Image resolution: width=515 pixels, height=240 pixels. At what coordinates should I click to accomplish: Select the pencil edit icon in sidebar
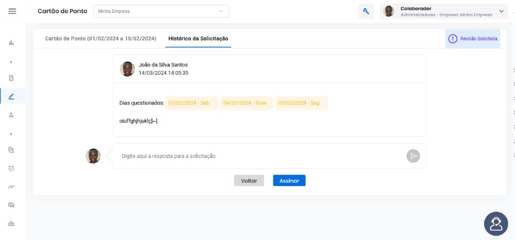click(11, 96)
